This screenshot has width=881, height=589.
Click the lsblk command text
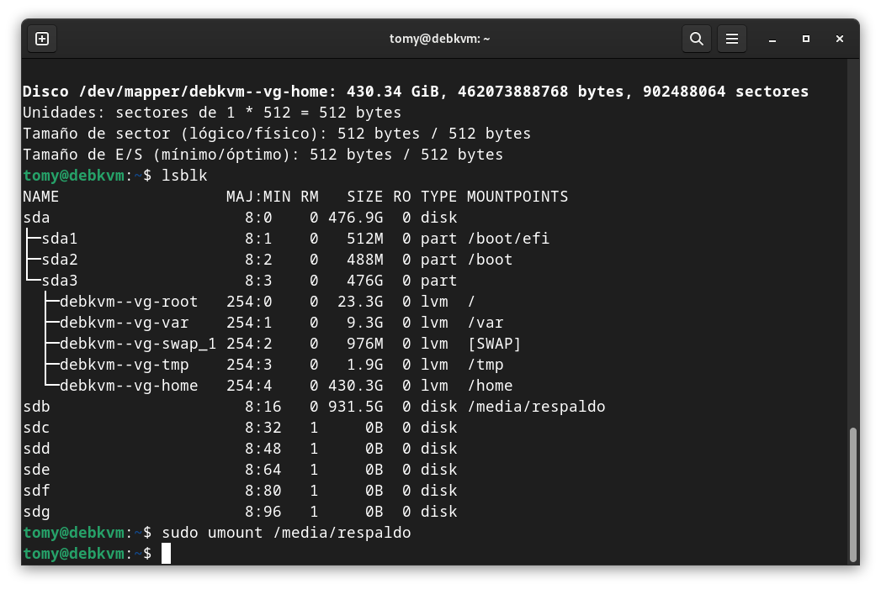point(184,176)
